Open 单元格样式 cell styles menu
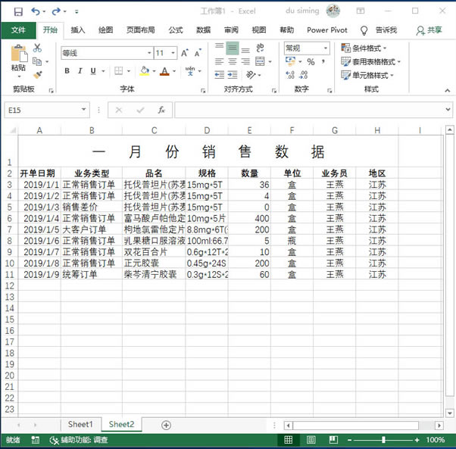 pos(367,75)
